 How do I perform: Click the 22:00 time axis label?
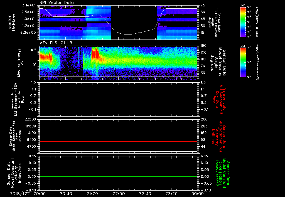click(119, 194)
